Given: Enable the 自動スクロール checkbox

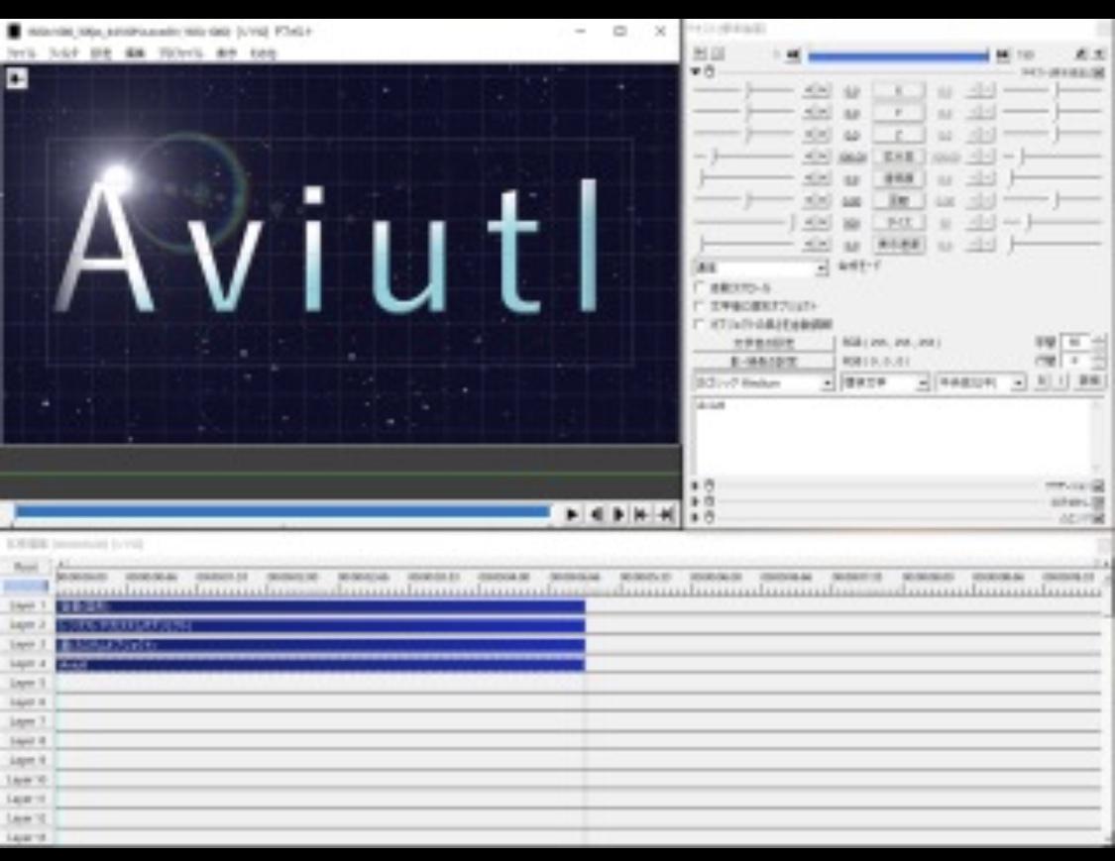Looking at the screenshot, I should click(700, 287).
